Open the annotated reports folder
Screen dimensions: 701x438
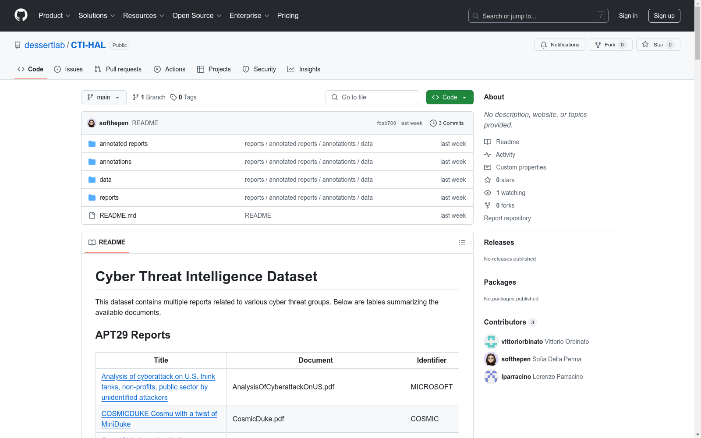pyautogui.click(x=124, y=144)
